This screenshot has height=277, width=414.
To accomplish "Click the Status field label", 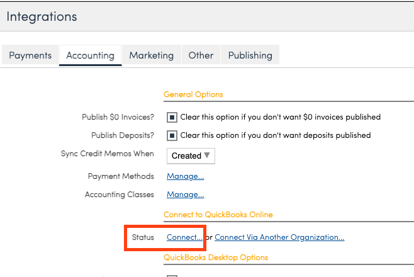I will (143, 237).
